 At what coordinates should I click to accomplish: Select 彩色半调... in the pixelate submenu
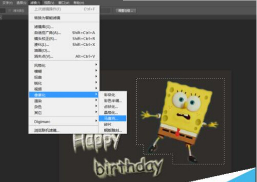pyautogui.click(x=113, y=101)
